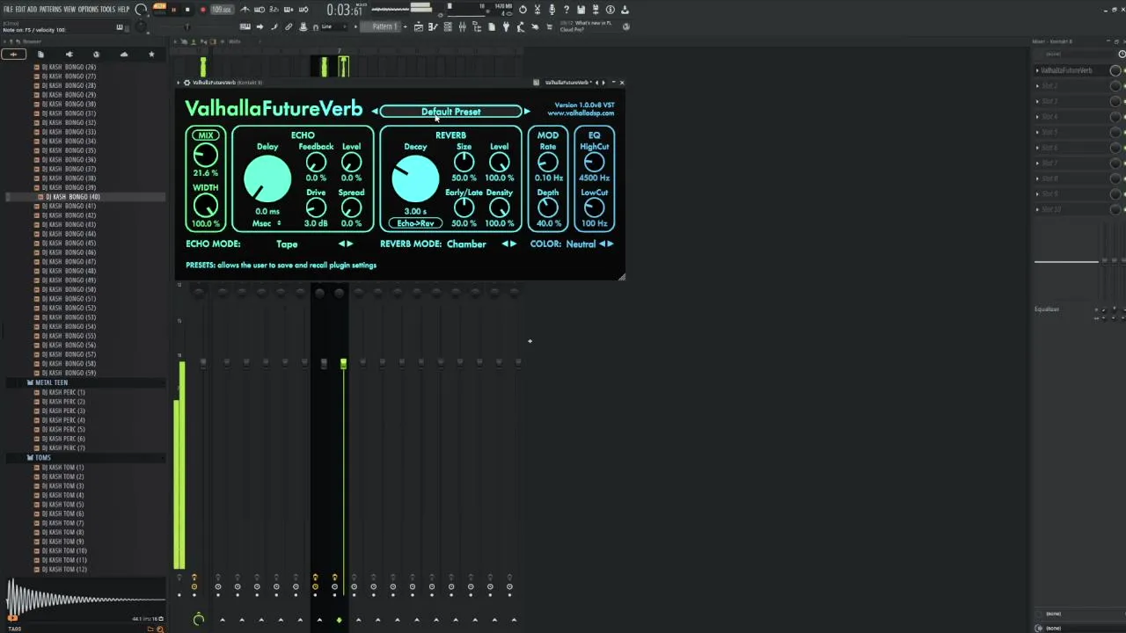The width and height of the screenshot is (1126, 633).
Task: Pause playback with the transport pause button
Action: coord(173,10)
